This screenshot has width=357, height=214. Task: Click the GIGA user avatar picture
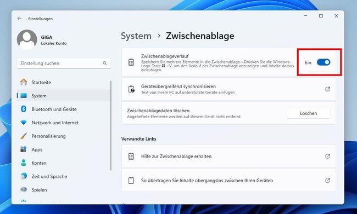(27, 39)
